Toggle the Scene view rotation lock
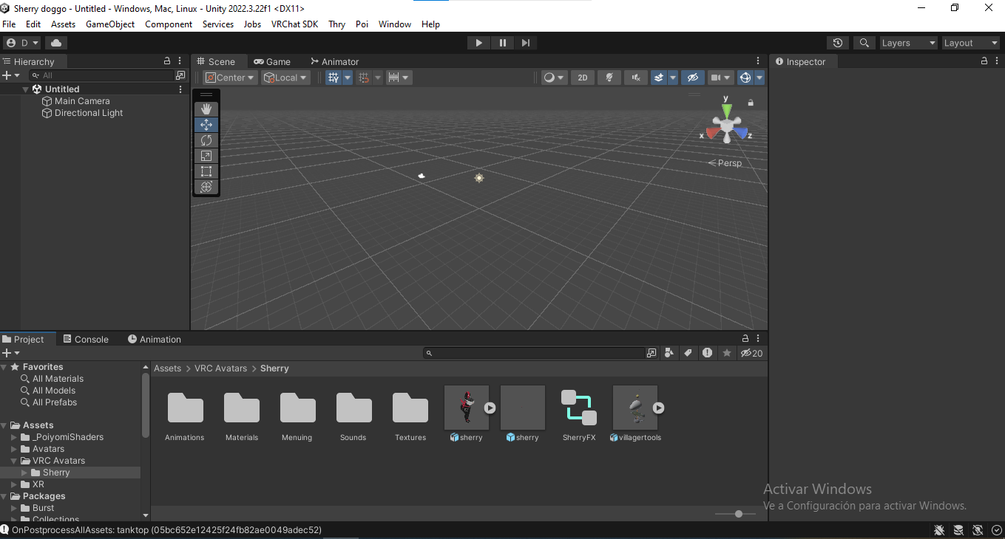 (x=751, y=103)
